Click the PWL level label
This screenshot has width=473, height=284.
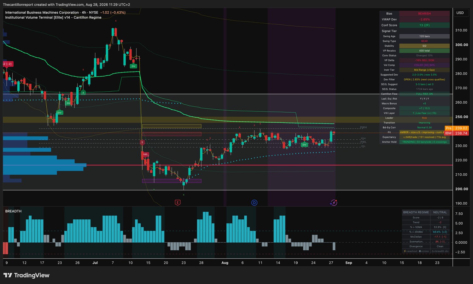(364, 142)
